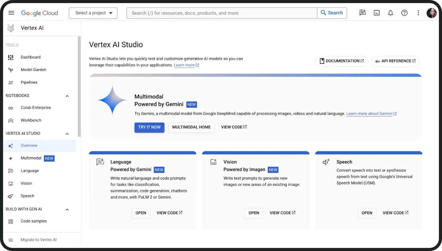
Task: Open the Vision tool from the sidebar
Action: [x=26, y=183]
